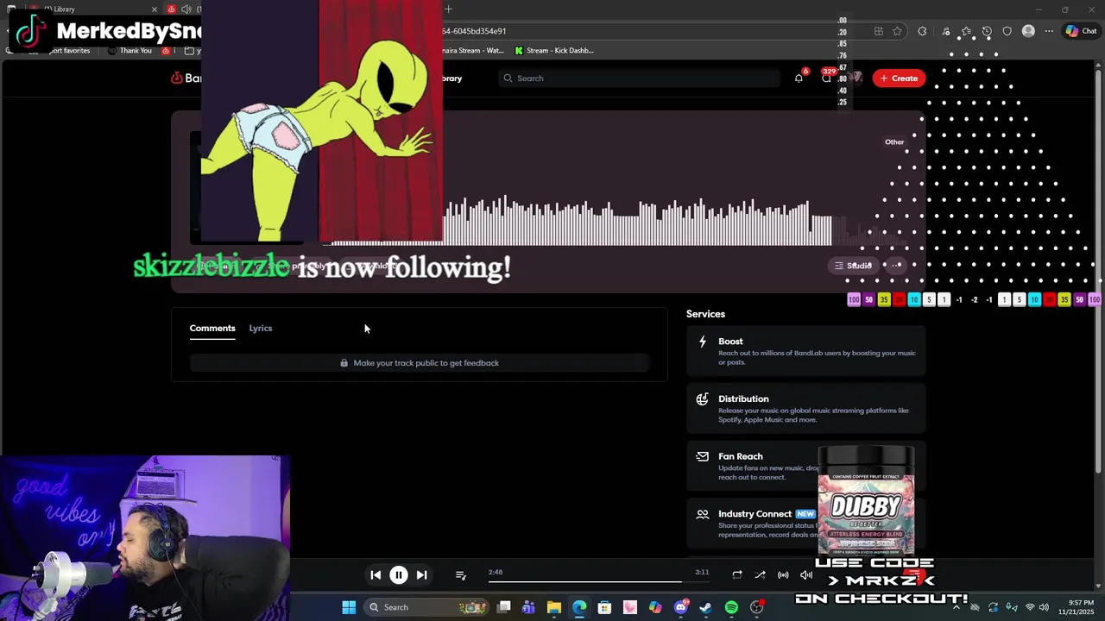Mute the tab via speaker icon
The height and width of the screenshot is (621, 1105).
186,9
